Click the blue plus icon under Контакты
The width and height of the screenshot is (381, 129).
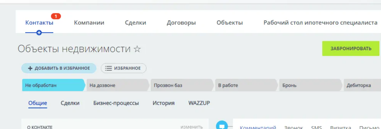coord(39,33)
